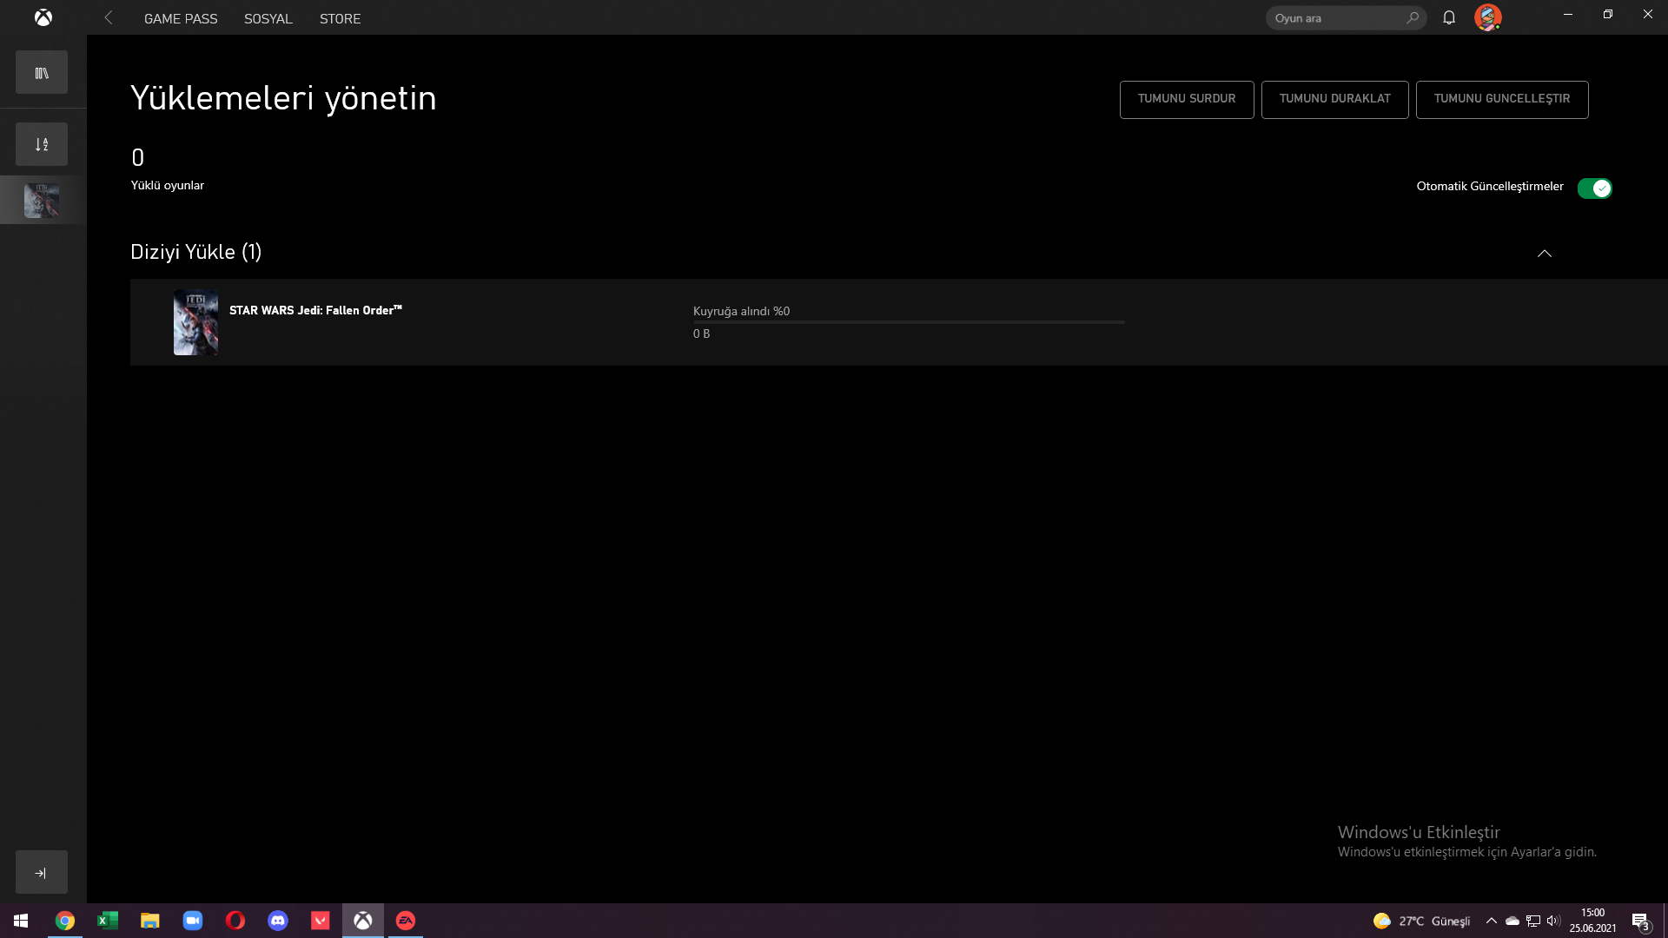Screen dimensions: 1668x938
Task: Show hidden system tray icons
Action: (1491, 921)
